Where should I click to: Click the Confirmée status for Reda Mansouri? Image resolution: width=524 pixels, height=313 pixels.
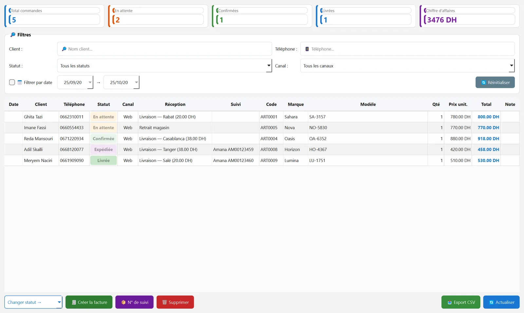tap(103, 139)
